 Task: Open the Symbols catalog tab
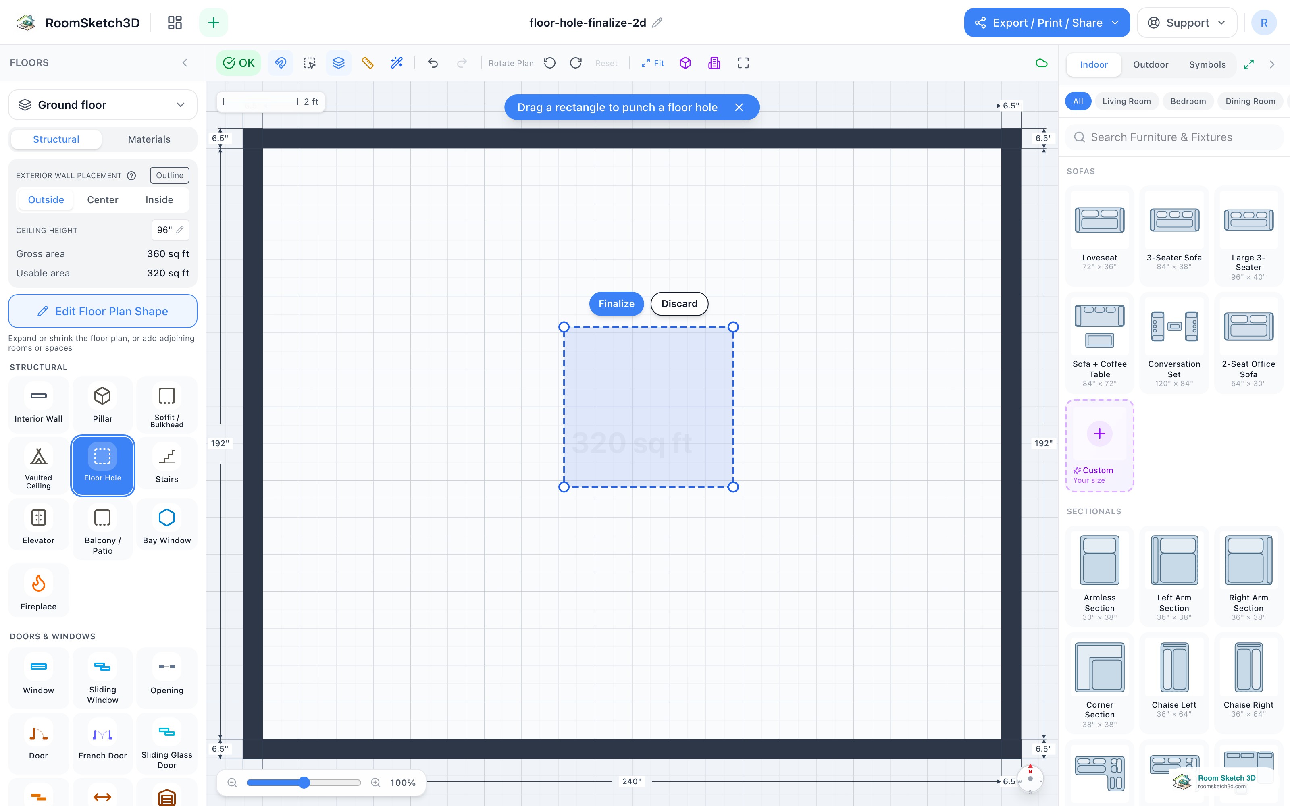1207,64
